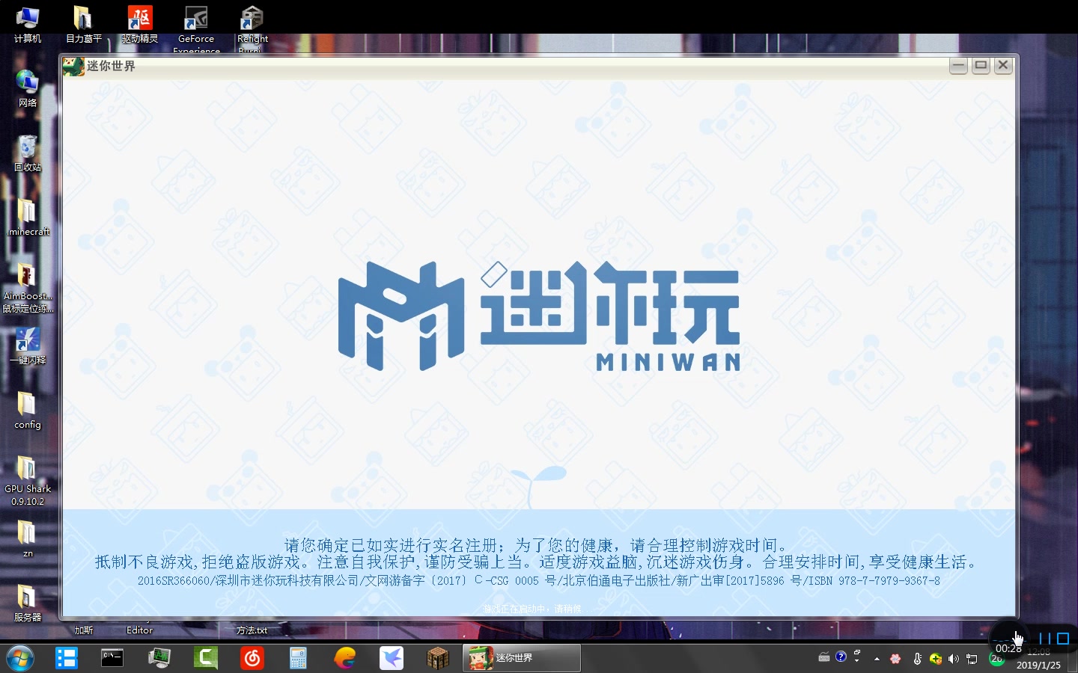The height and width of the screenshot is (673, 1078).
Task: Select the minecraft folder on the desktop
Action: point(28,217)
